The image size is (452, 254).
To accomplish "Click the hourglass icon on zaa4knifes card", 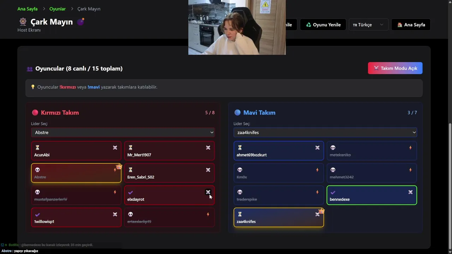I will pos(240,214).
